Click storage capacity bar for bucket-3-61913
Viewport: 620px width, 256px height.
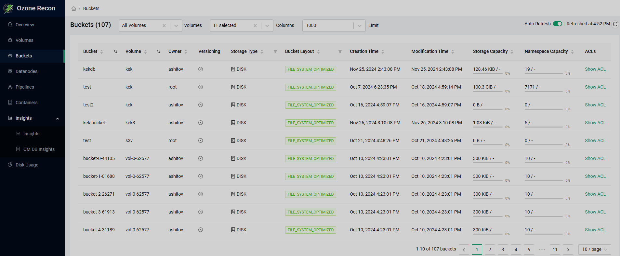[488, 216]
